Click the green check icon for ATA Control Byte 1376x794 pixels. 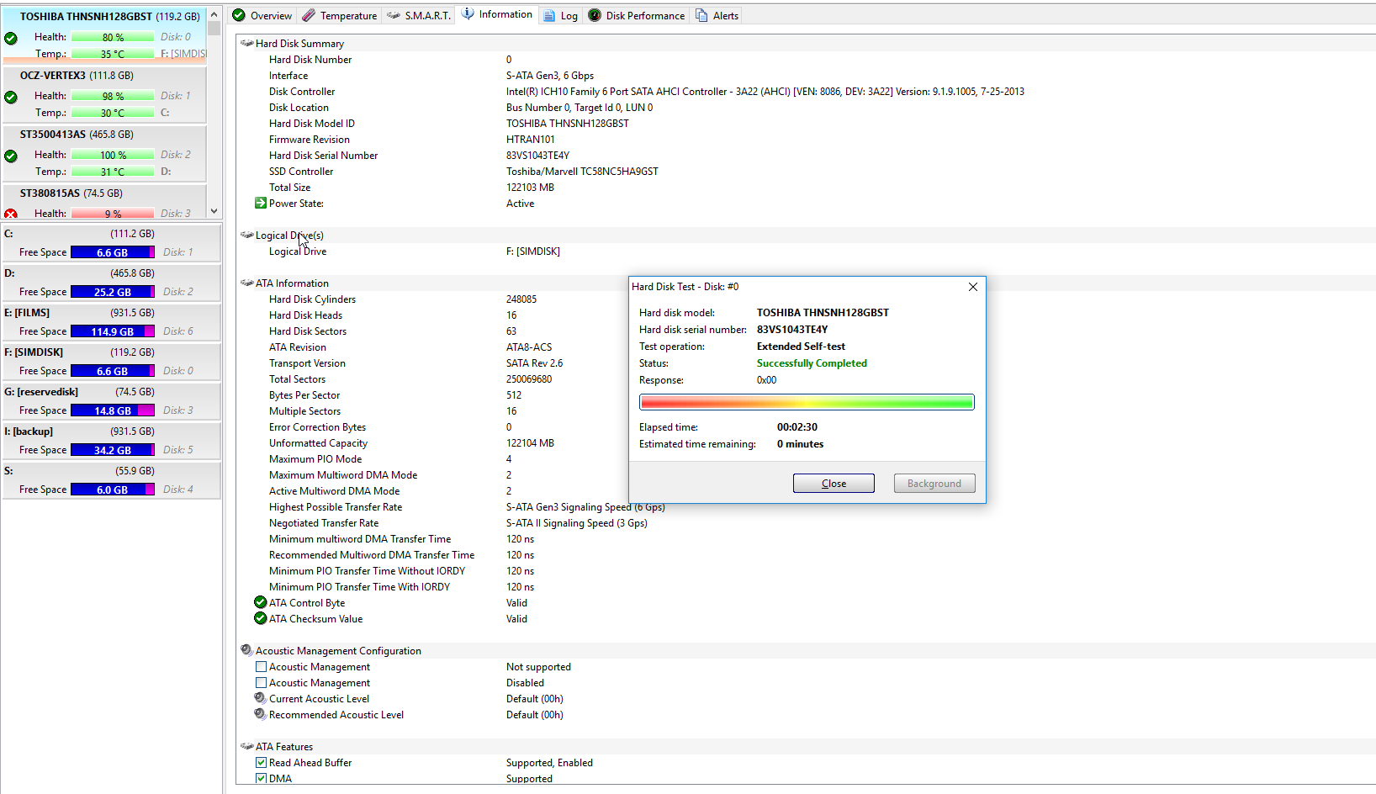coord(261,602)
